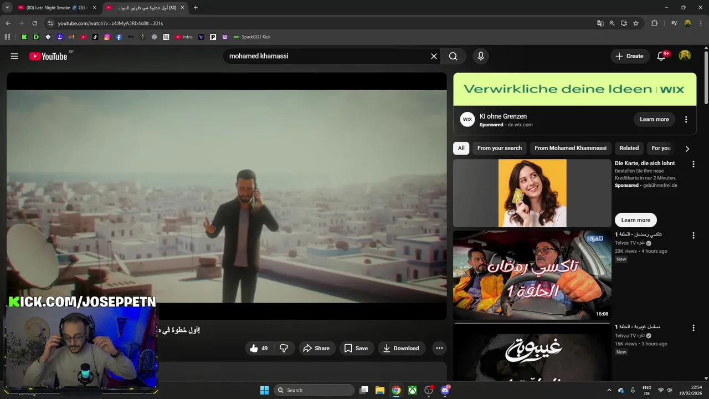Viewport: 709px width, 399px height.
Task: Show hidden system tray icons
Action: tap(609, 390)
